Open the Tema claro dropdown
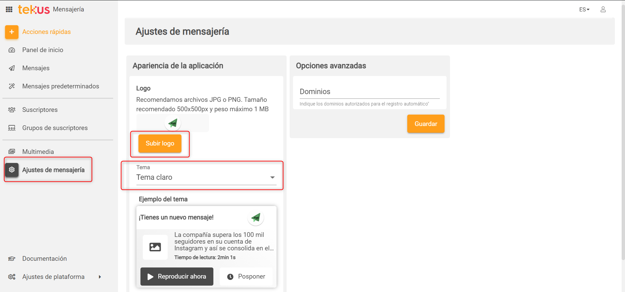This screenshot has height=292, width=625. click(x=206, y=177)
